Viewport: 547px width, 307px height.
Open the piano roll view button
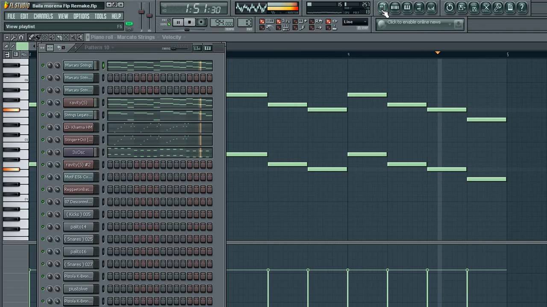(x=407, y=7)
